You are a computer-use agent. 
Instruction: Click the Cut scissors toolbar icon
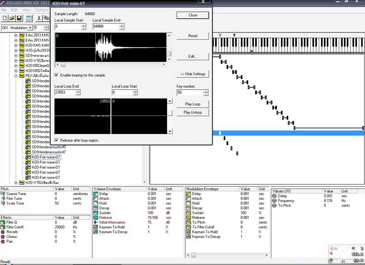click(x=39, y=18)
